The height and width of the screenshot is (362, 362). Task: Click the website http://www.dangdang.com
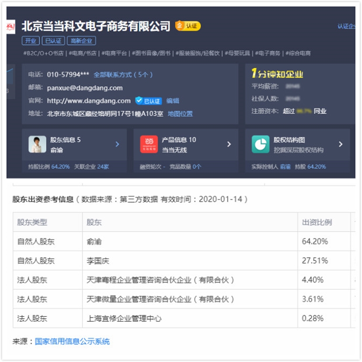(89, 101)
